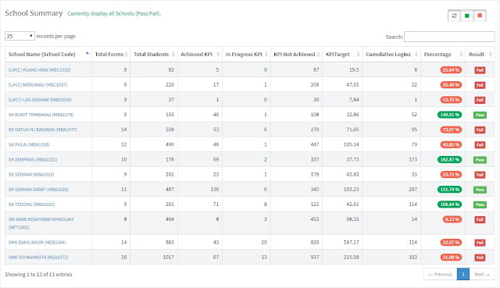Sort table by Result column

coord(480,54)
